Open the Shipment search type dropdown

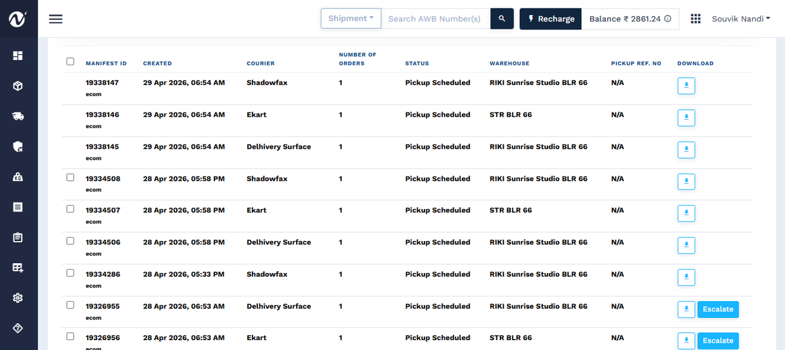(351, 18)
